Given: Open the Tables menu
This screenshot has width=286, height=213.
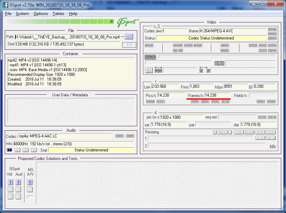Looking at the screenshot, I should (x=58, y=14).
